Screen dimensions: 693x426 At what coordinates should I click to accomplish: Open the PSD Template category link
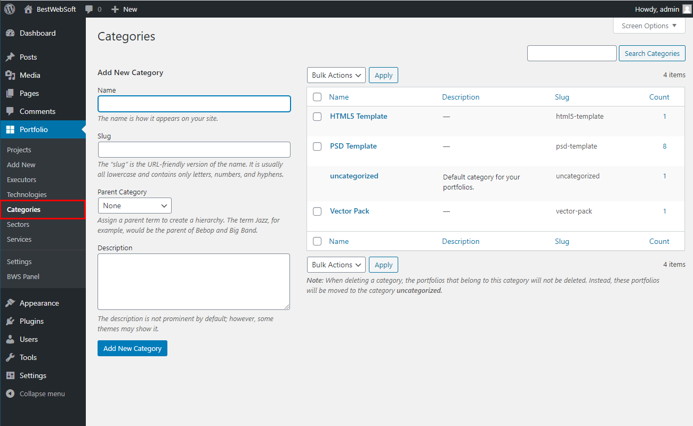[353, 146]
